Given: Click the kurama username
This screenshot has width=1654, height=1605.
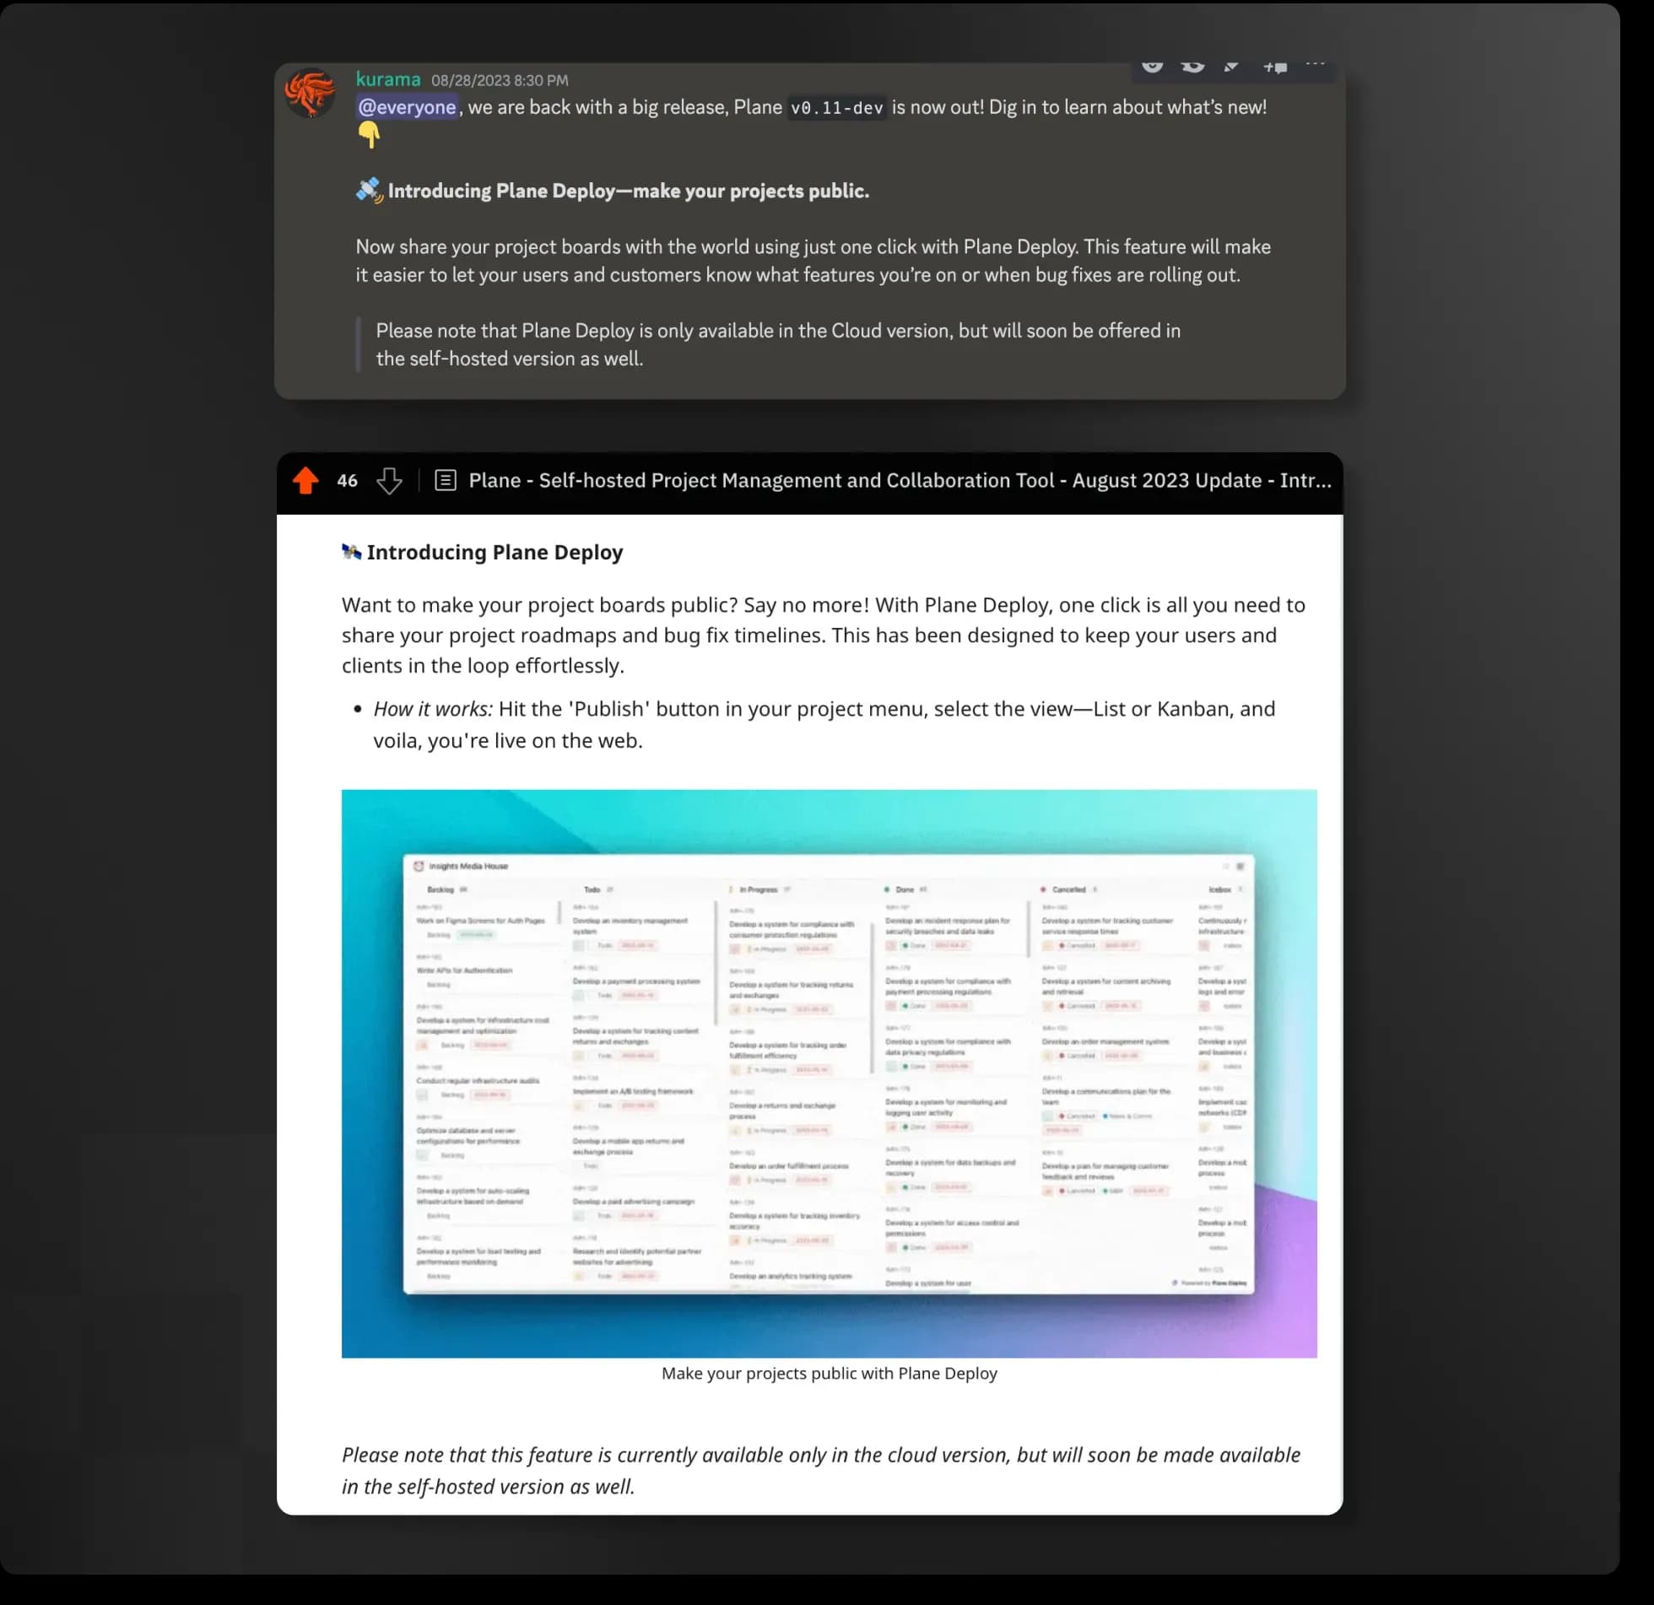Looking at the screenshot, I should point(387,79).
